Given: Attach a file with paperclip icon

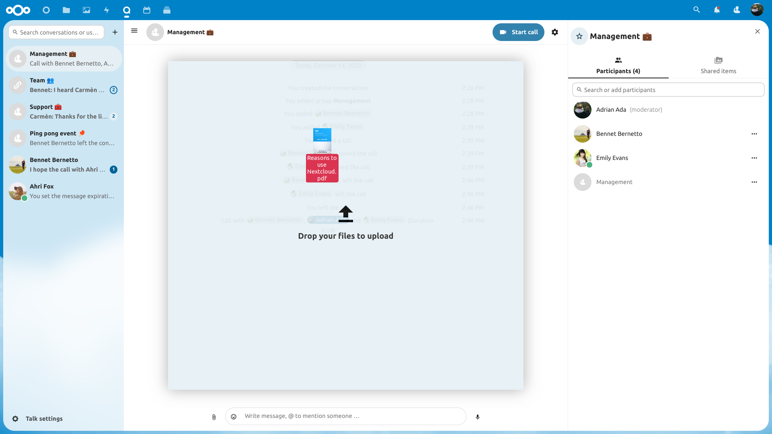Looking at the screenshot, I should 214,417.
